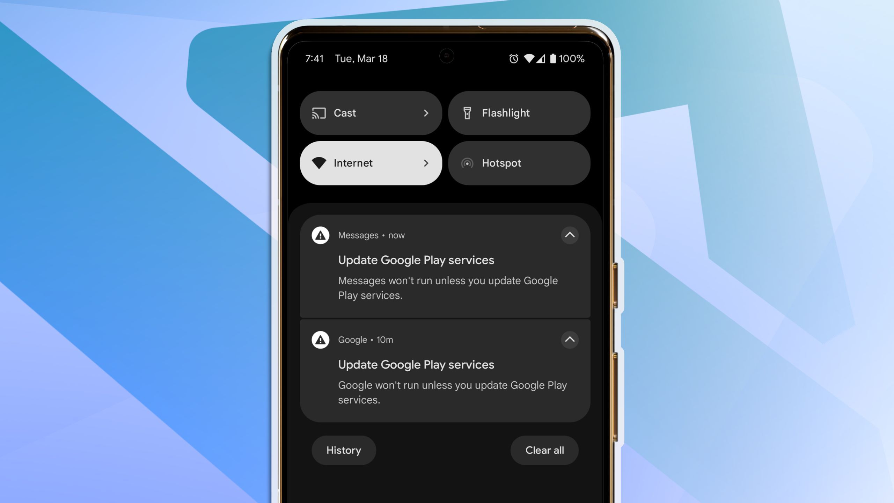
Task: Tap the cellular signal strength icon
Action: [542, 58]
